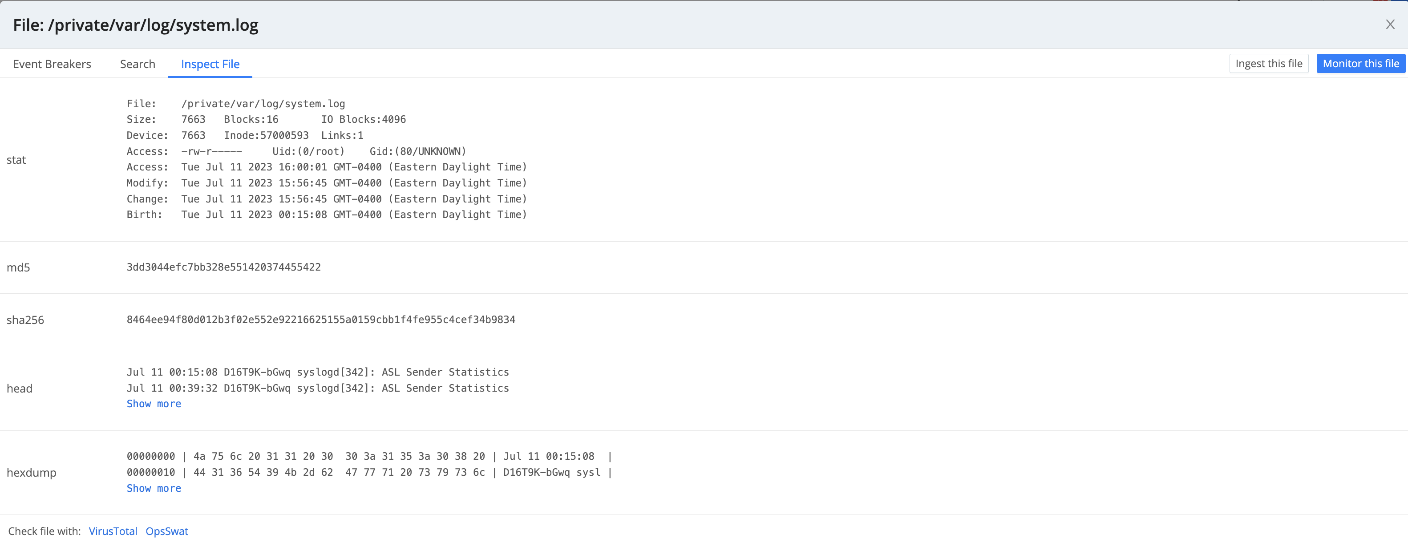The image size is (1408, 559).
Task: Click the Access permissions line
Action: [295, 151]
